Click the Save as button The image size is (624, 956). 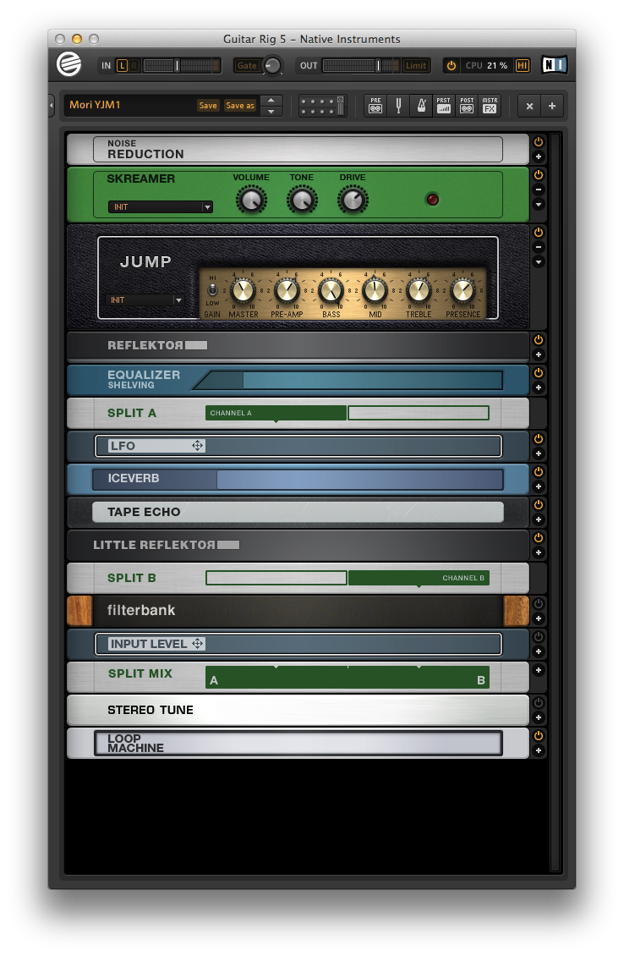point(240,106)
